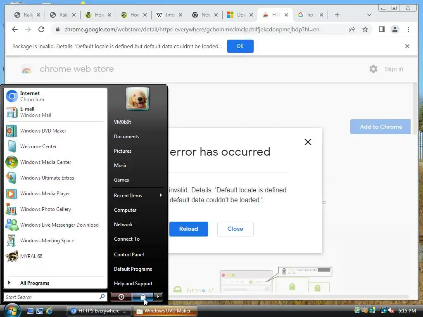Open the Chrome three-dot menu

click(408, 29)
